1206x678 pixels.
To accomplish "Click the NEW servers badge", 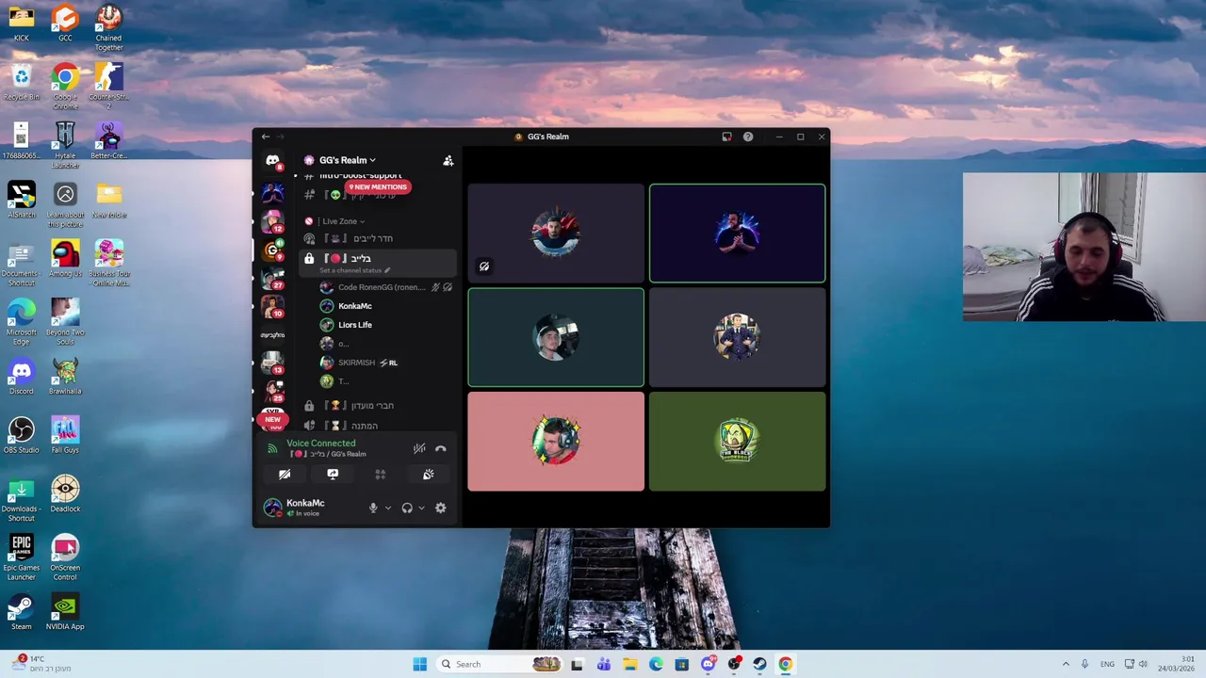I will tap(272, 420).
